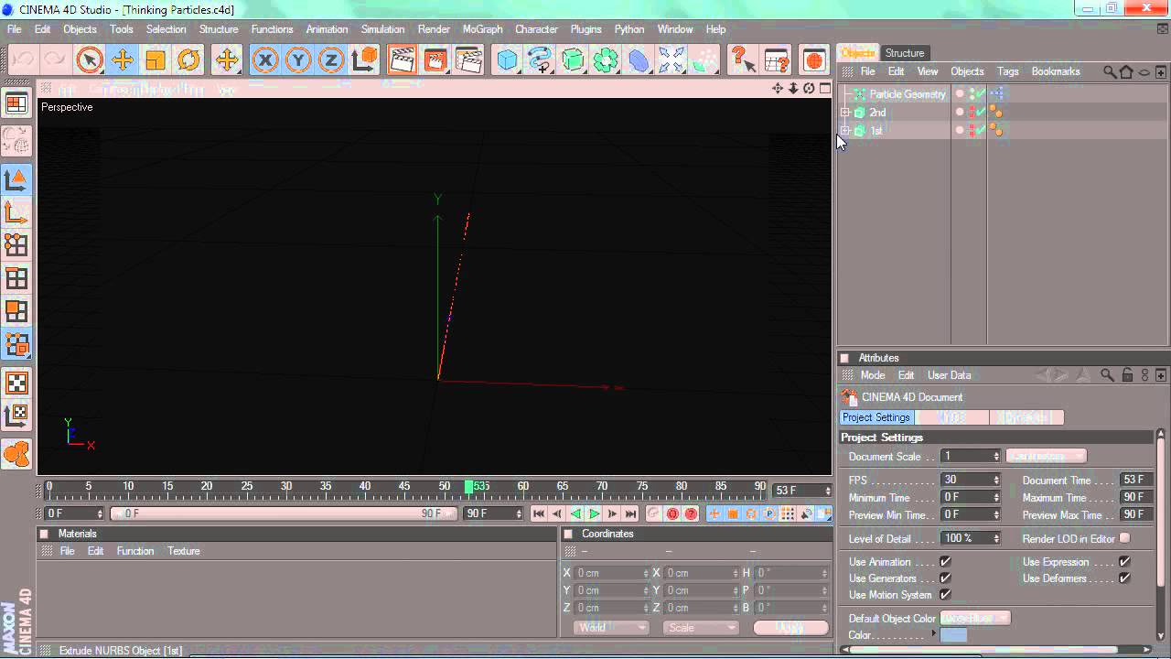Screen dimensions: 1171x659
Task: Enable Render LOD in Editor checkbox
Action: tap(1124, 538)
